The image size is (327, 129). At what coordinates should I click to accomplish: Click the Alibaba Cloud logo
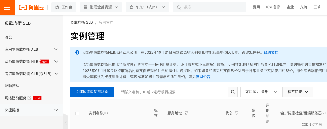pyautogui.click(x=31, y=7)
